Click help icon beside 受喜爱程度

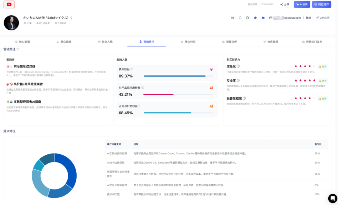(x=244, y=98)
